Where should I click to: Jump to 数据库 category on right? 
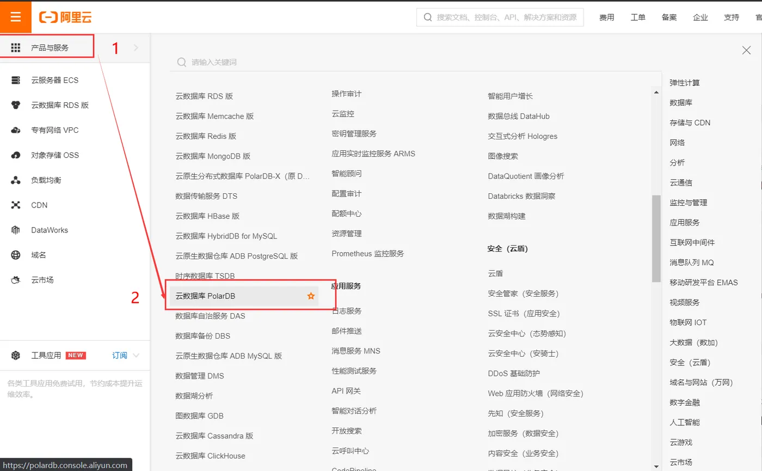(681, 103)
